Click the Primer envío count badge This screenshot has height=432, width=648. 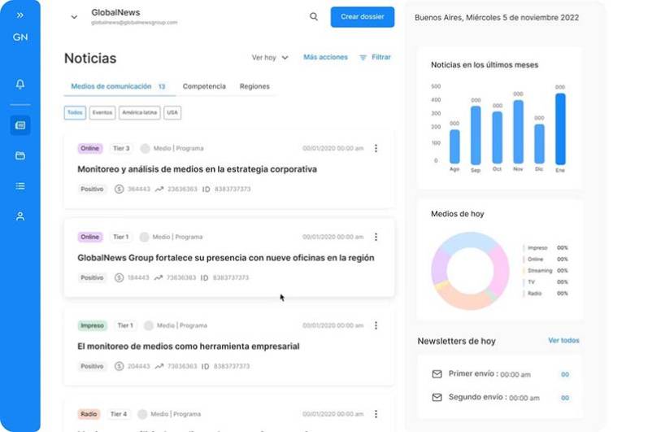pos(565,374)
